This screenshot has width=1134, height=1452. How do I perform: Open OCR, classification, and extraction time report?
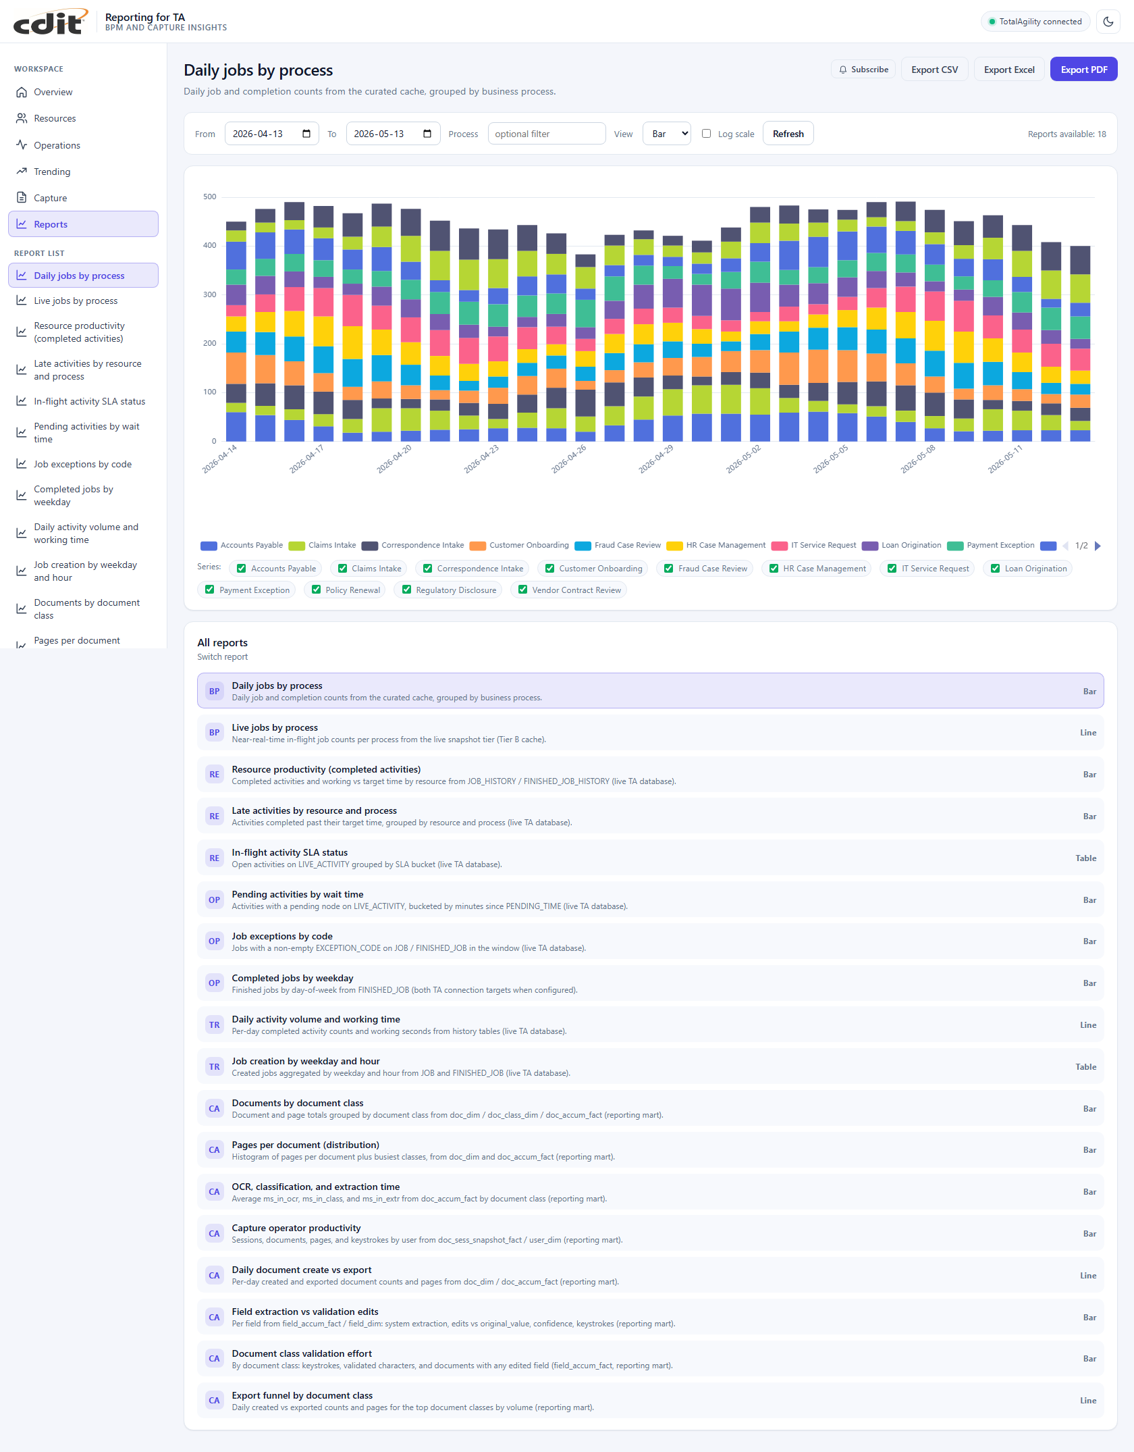(650, 1192)
